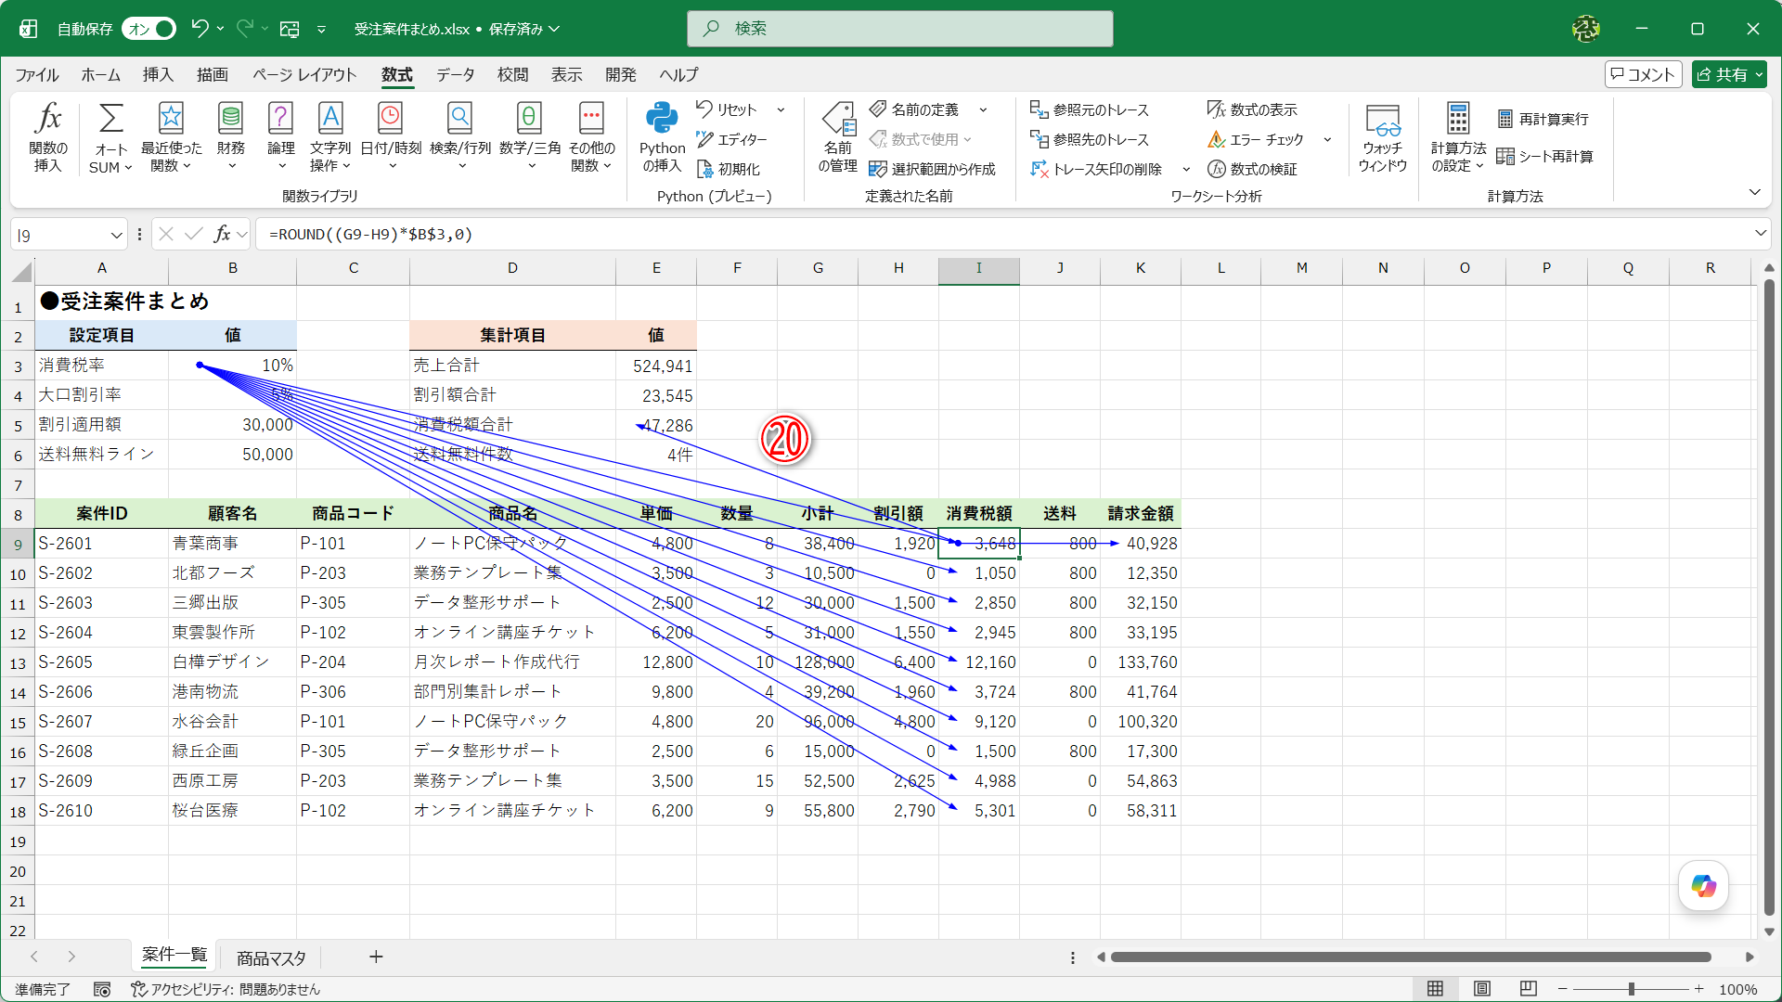The image size is (1782, 1002).
Task: Click Calculate Sheet (シート再計算)
Action: 1545,156
